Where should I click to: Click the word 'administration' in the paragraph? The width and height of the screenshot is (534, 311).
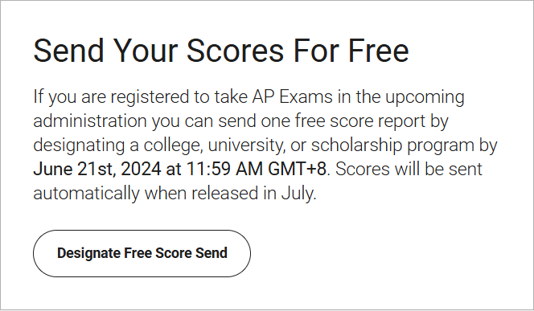point(90,121)
